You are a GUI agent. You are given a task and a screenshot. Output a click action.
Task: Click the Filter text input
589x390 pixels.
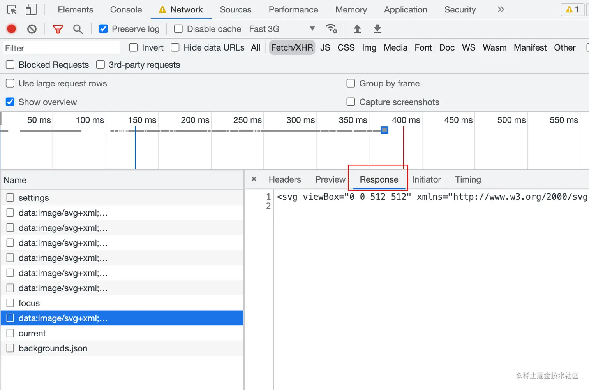click(62, 48)
